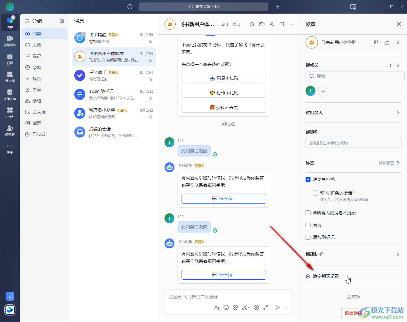The image size is (407, 322).
Task: Open the history clock icon in title bar
Action: pyautogui.click(x=130, y=7)
